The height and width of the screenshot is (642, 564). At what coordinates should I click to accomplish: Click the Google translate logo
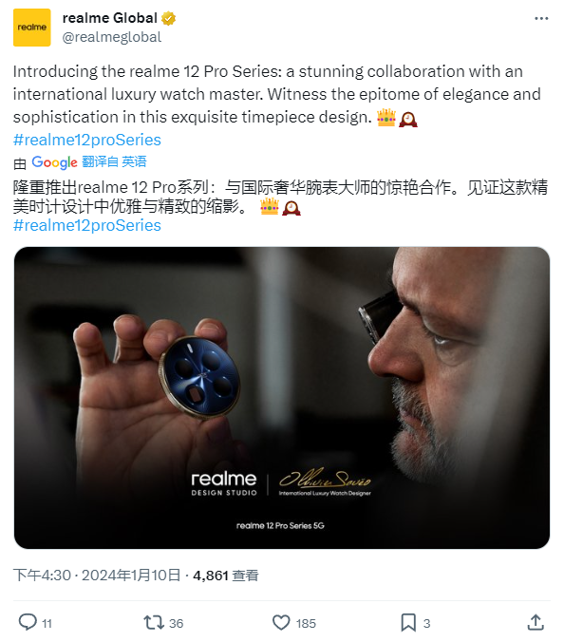point(54,162)
